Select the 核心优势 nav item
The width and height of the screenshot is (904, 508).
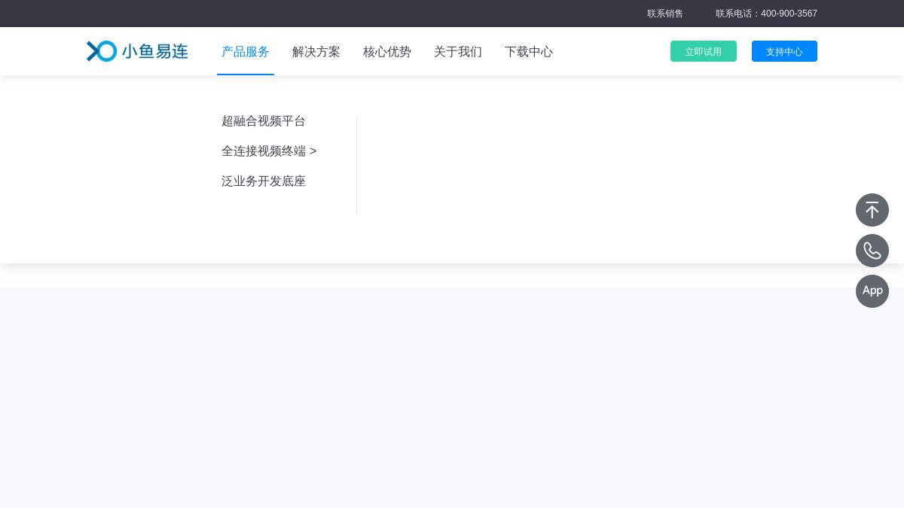(387, 52)
